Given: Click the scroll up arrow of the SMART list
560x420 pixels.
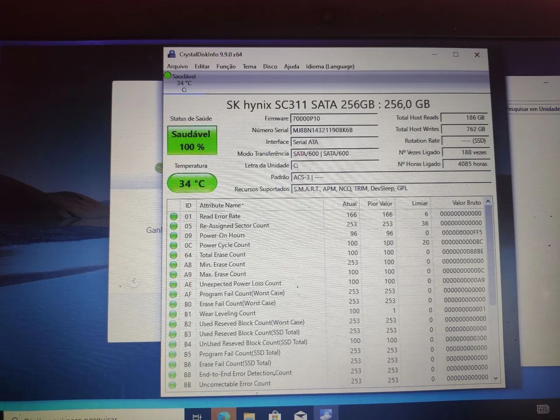Looking at the screenshot, I should pos(488,201).
